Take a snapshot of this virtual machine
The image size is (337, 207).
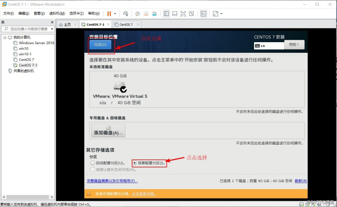[x=137, y=14]
